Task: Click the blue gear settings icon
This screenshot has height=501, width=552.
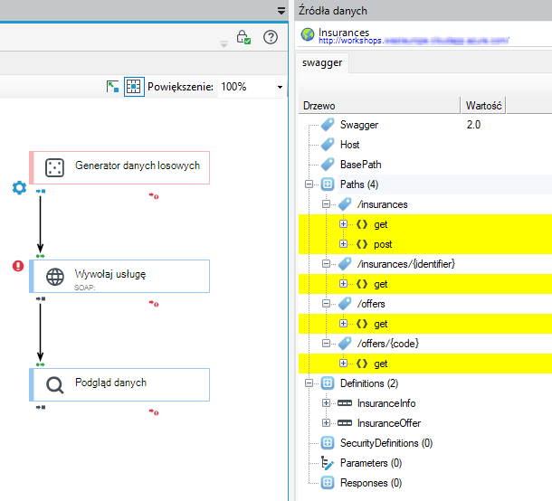Action: pos(19,187)
